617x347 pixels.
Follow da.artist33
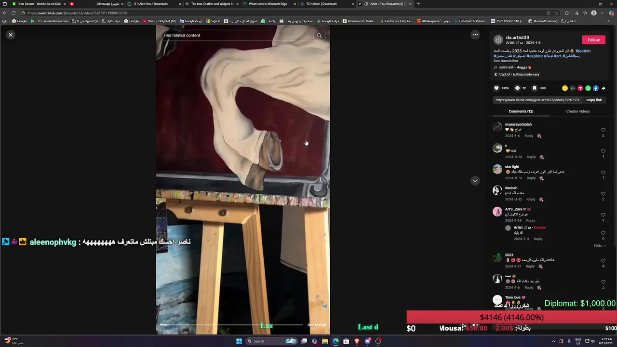[594, 40]
